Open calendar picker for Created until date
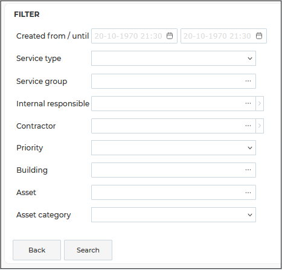 pos(259,36)
